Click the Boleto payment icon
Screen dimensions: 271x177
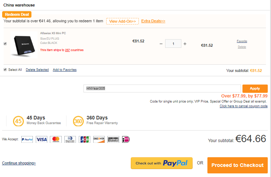click(113, 139)
